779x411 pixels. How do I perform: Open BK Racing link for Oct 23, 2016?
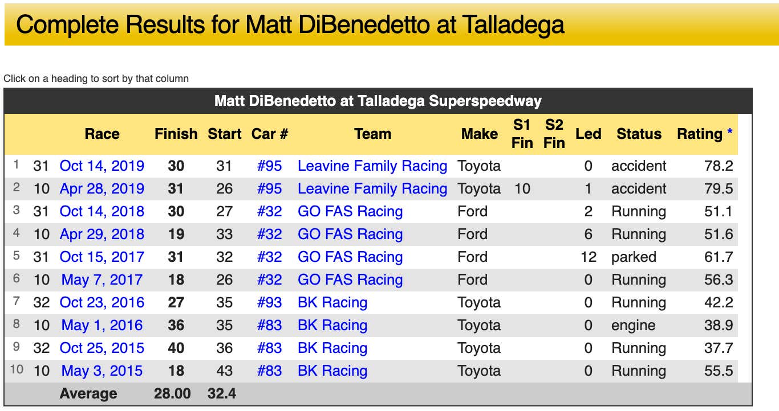point(332,302)
